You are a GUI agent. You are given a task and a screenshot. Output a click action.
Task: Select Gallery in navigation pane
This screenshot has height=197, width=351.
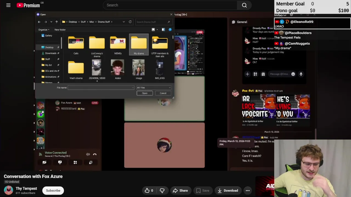click(x=49, y=36)
